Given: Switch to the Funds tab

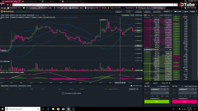Looking at the screenshot, I should point(29,86).
